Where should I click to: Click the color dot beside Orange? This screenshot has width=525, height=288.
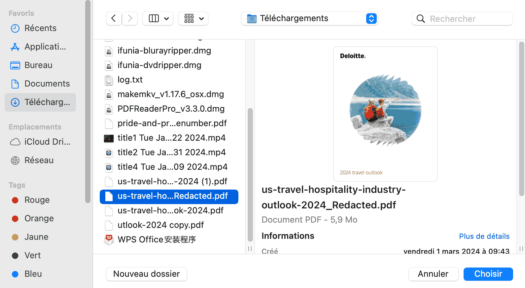coord(15,219)
